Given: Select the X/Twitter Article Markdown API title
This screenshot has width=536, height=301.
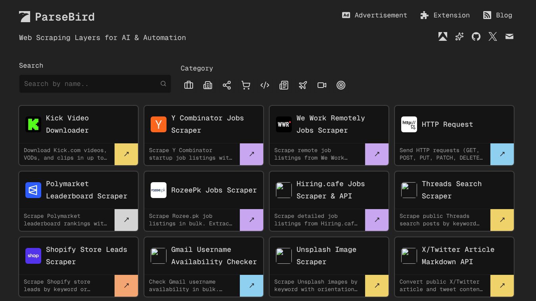Looking at the screenshot, I should tap(458, 256).
